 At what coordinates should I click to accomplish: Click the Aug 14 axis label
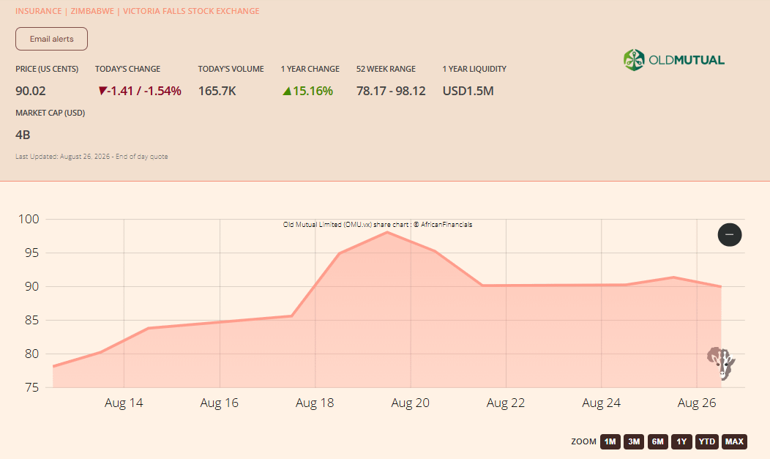(x=124, y=403)
